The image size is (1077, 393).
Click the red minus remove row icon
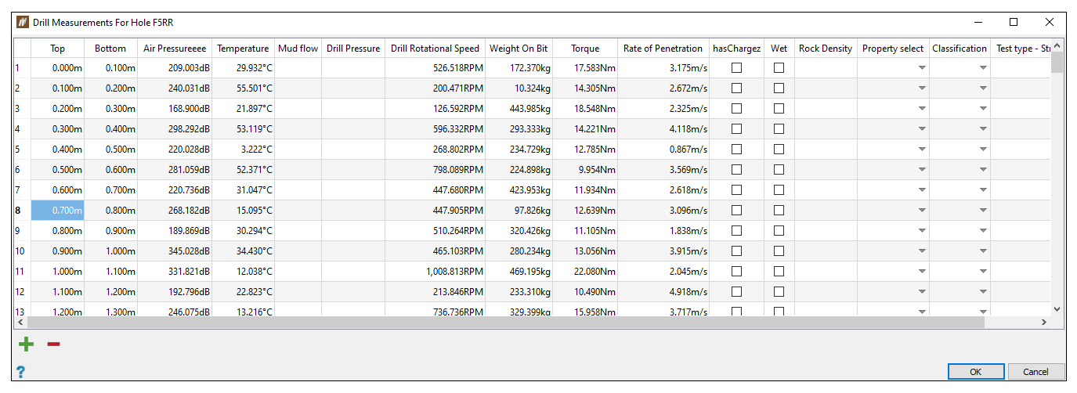[53, 344]
